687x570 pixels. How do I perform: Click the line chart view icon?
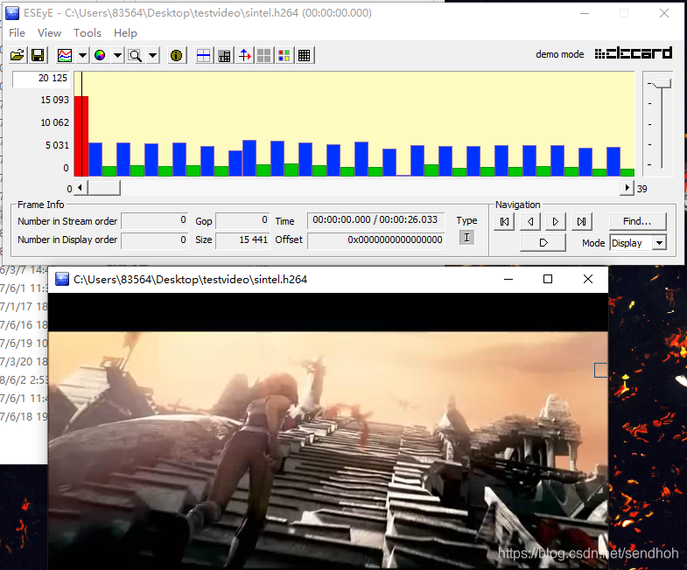pyautogui.click(x=65, y=56)
